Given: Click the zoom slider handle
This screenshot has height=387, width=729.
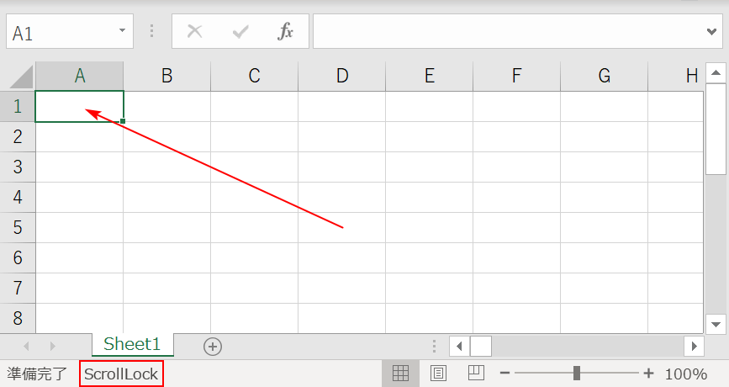Looking at the screenshot, I should coord(577,374).
